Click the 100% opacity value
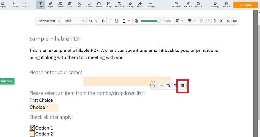This screenshot has width=260, height=137. (x=167, y=21)
